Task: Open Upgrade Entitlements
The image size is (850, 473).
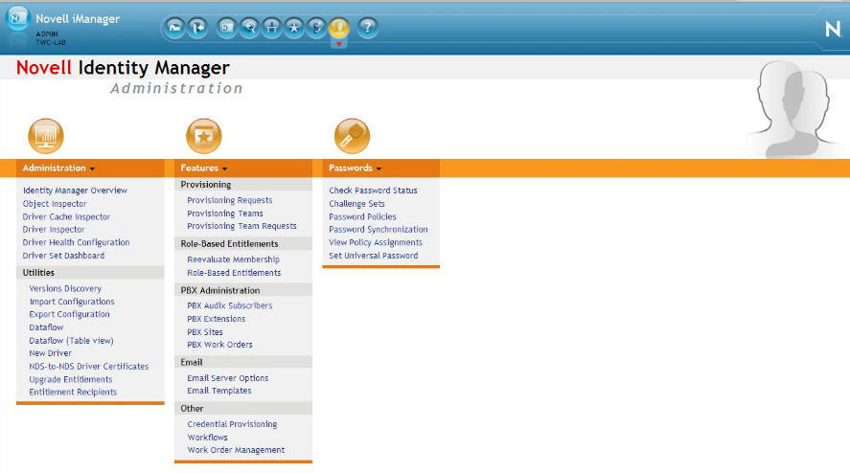Action: [71, 379]
